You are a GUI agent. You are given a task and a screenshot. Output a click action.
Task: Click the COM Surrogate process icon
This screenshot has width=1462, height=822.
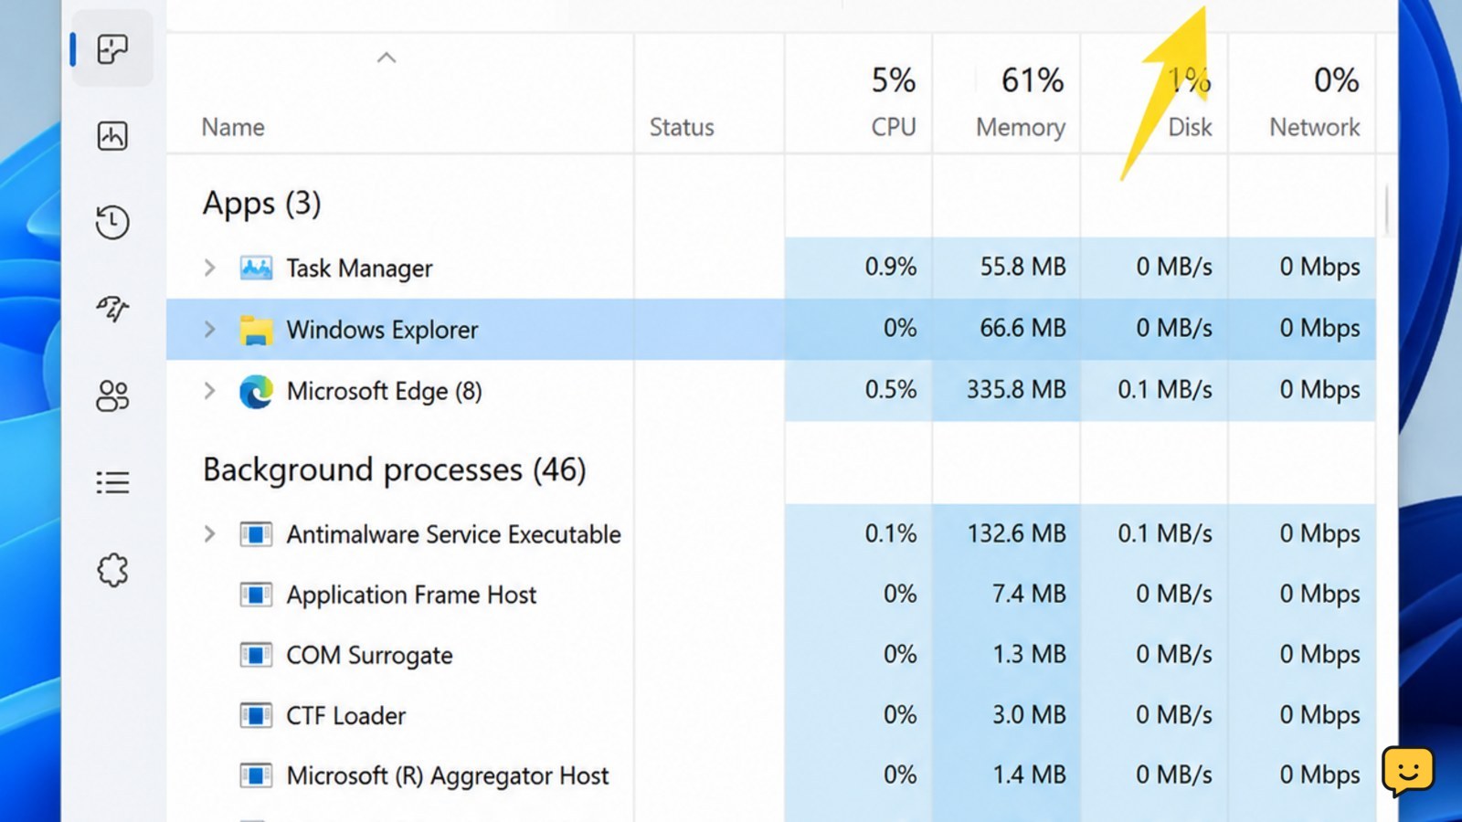(x=256, y=655)
